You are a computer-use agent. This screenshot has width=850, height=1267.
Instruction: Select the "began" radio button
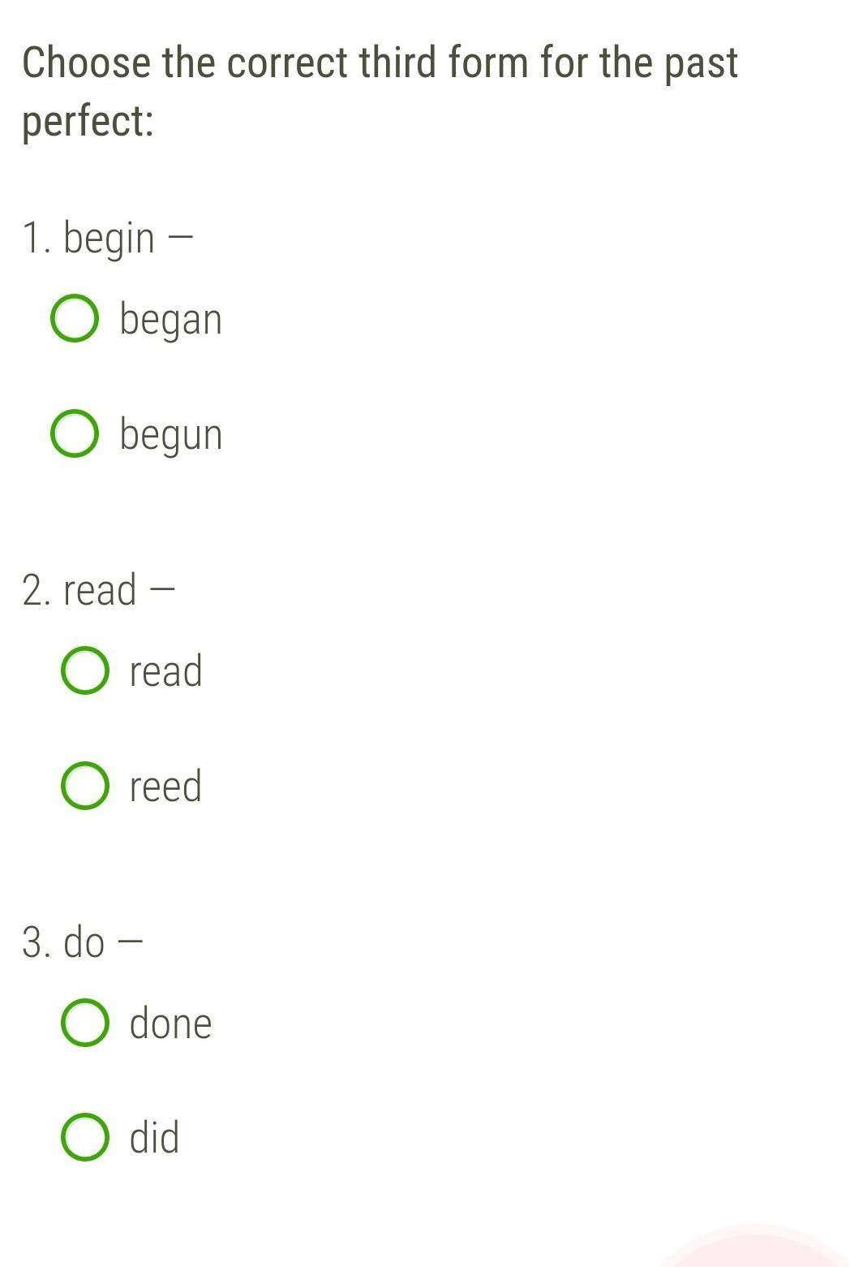(x=75, y=319)
